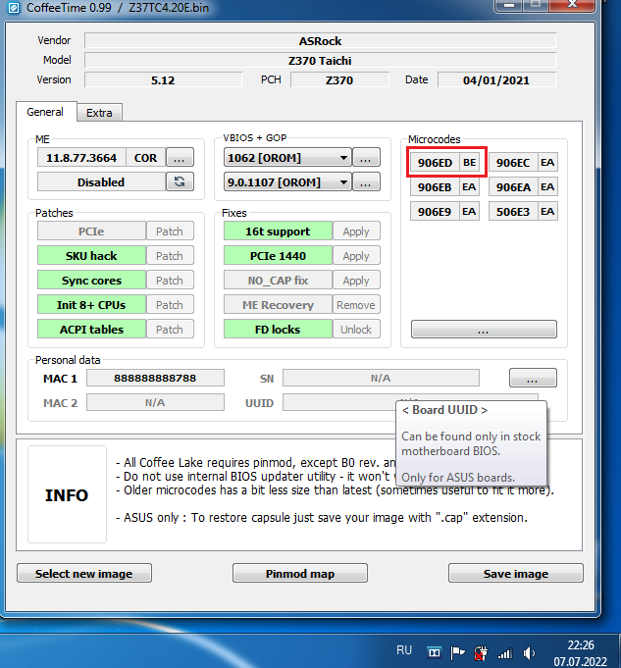Click Patch button for Sync cores
The height and width of the screenshot is (668, 621).
coord(170,281)
